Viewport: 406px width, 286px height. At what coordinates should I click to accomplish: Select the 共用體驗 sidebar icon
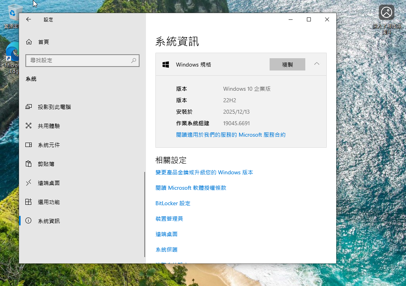(29, 126)
